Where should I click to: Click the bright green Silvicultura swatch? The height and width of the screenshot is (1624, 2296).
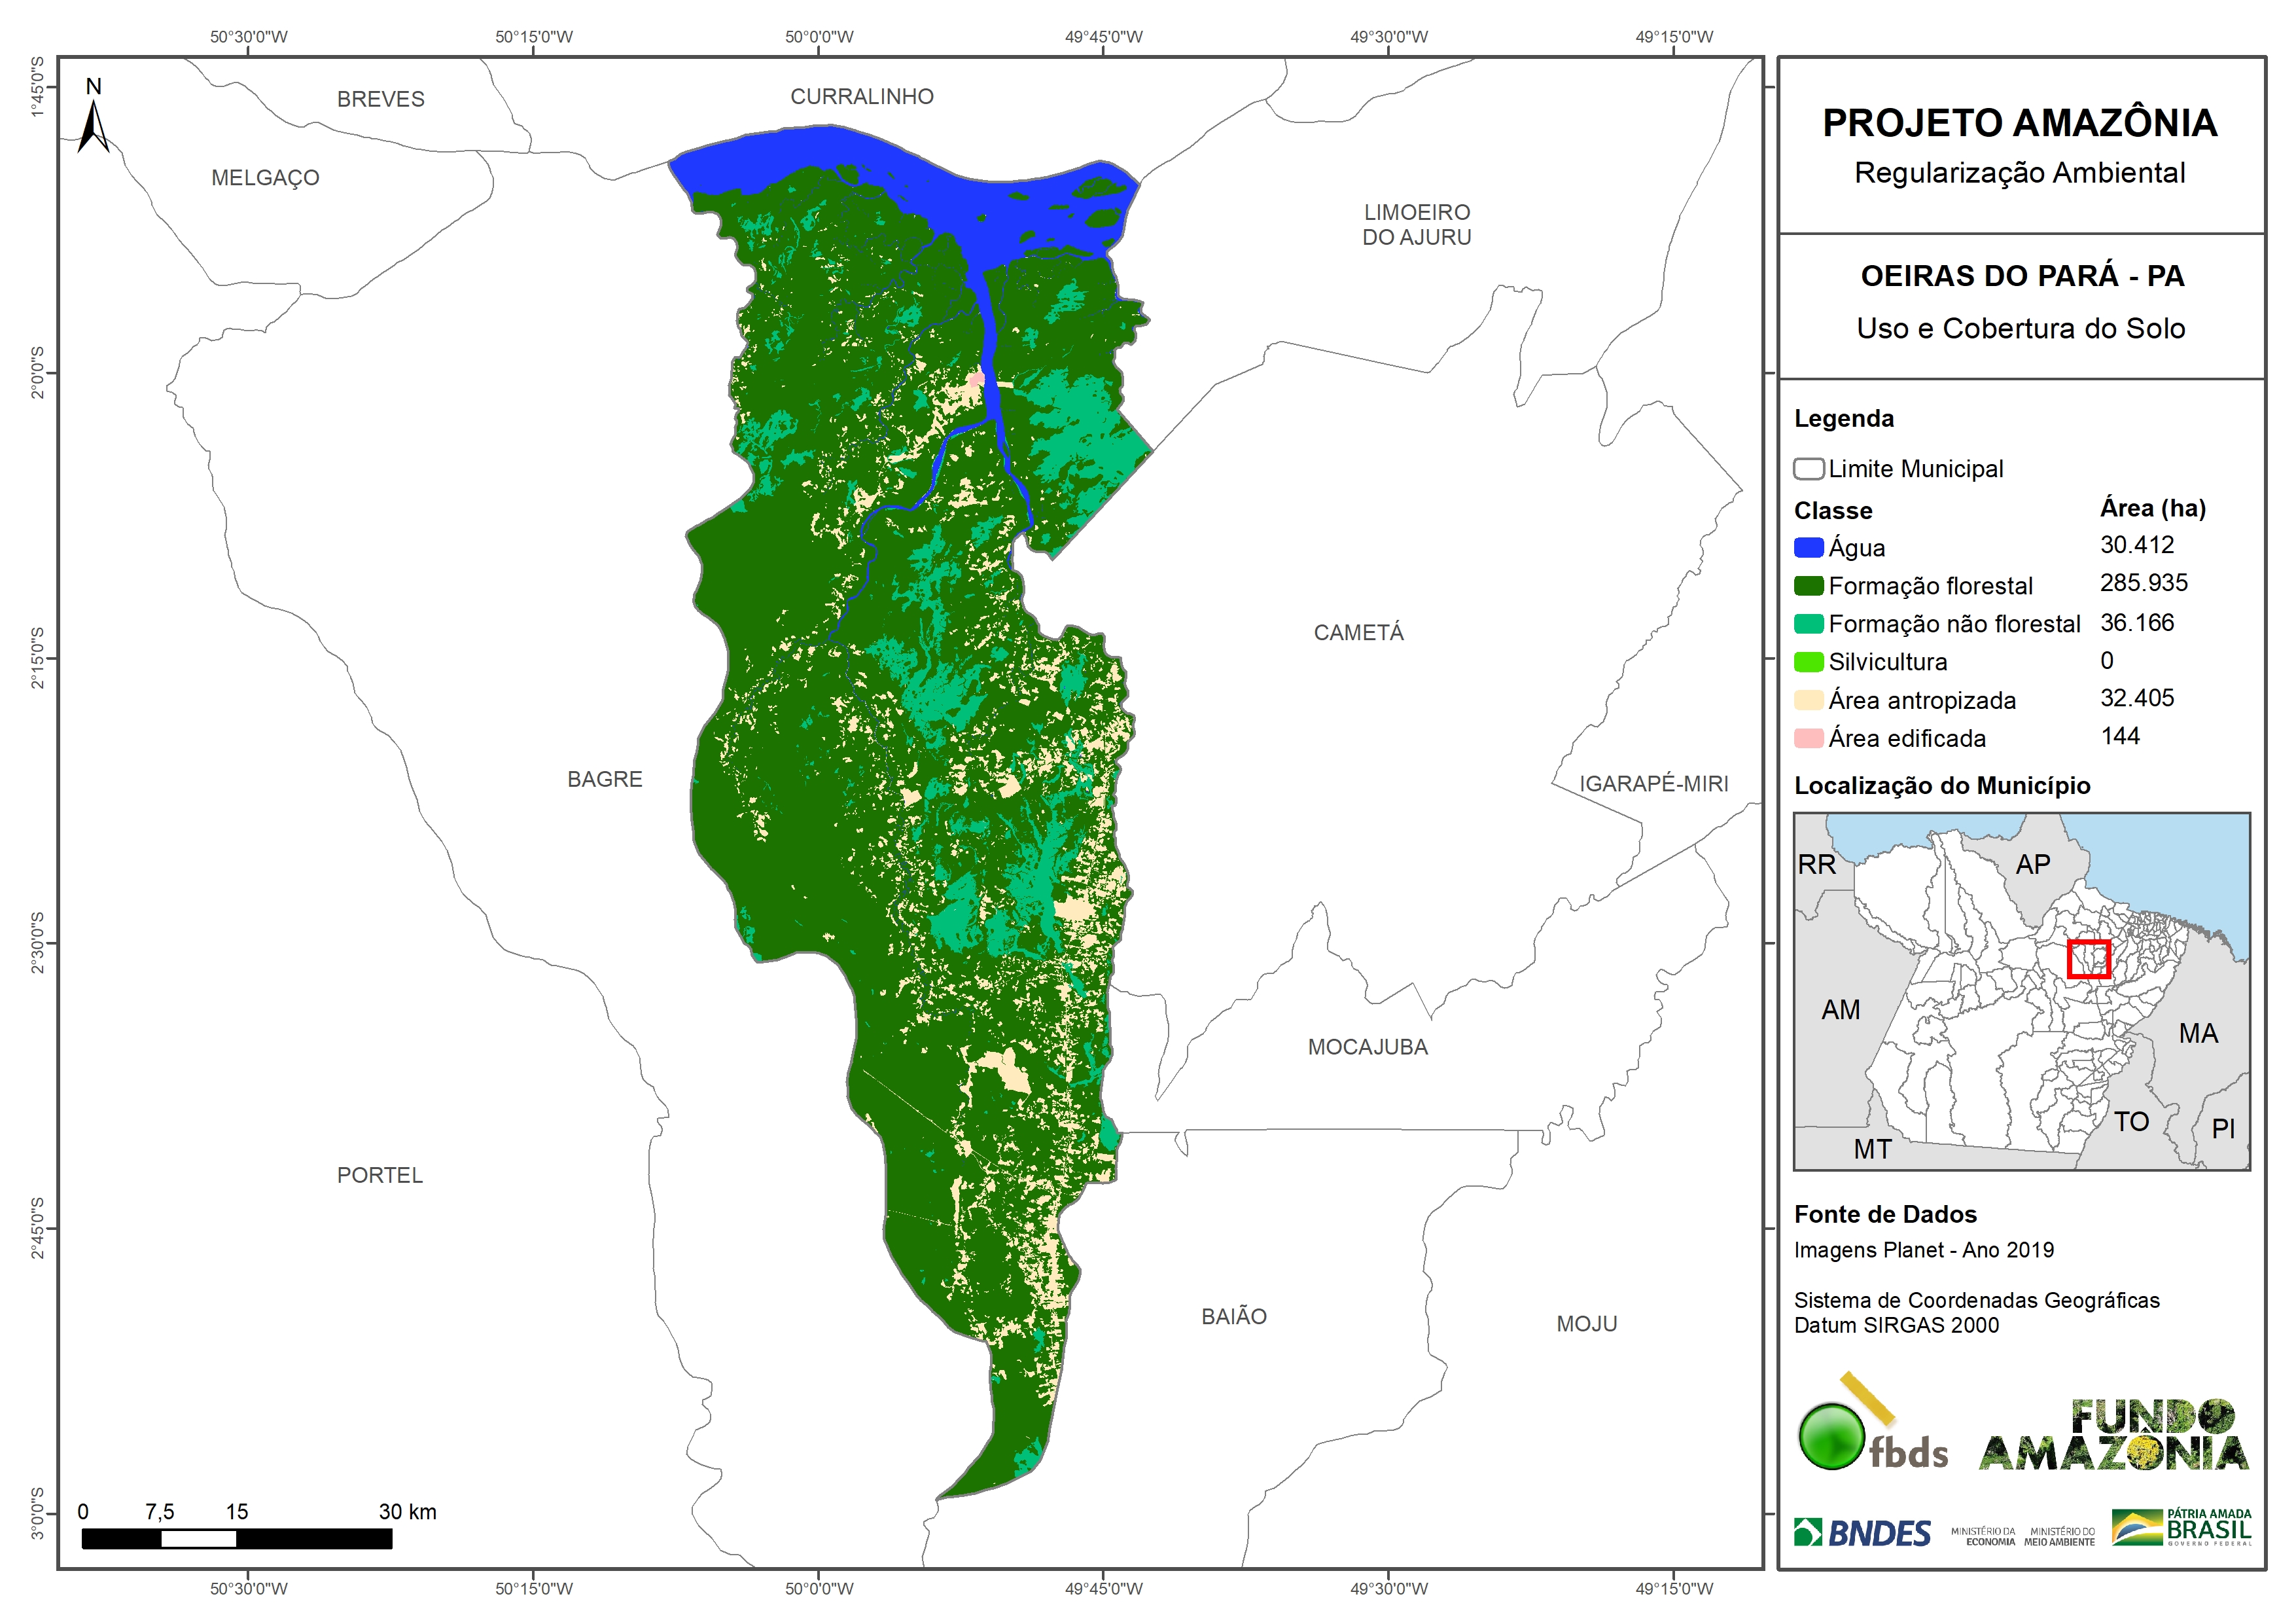(x=1808, y=661)
